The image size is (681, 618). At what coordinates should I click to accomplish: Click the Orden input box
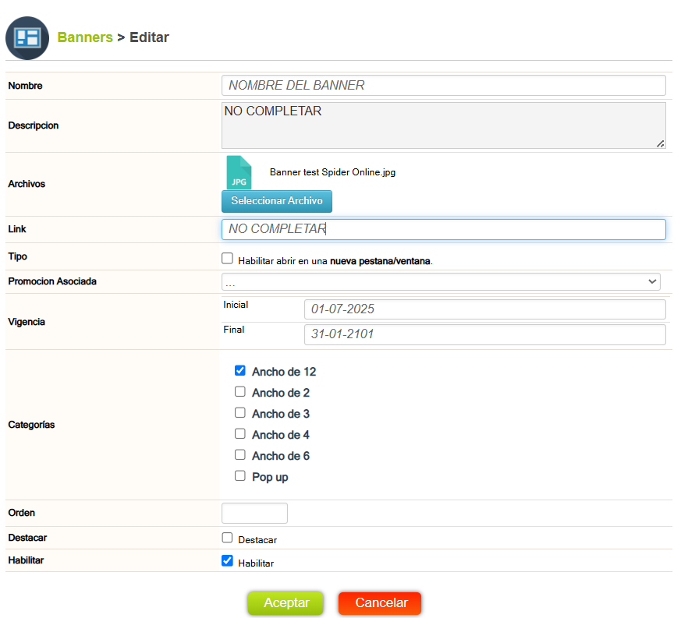(x=255, y=513)
